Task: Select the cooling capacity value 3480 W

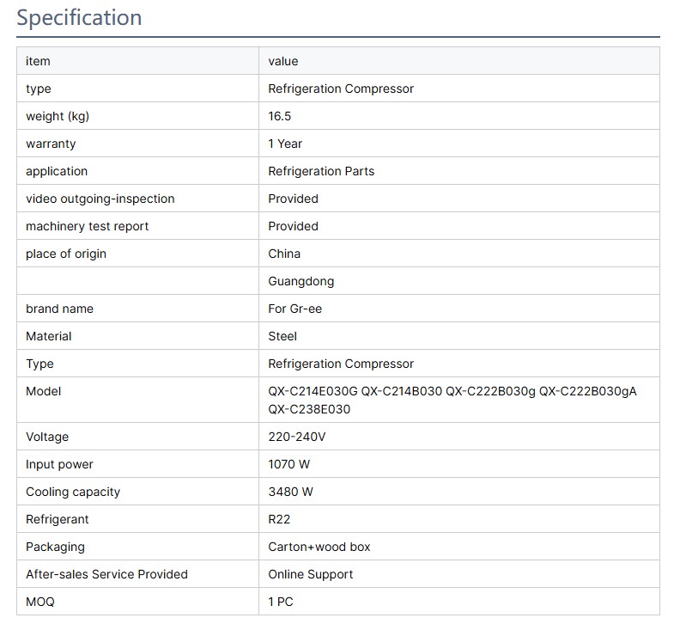Action: tap(291, 492)
